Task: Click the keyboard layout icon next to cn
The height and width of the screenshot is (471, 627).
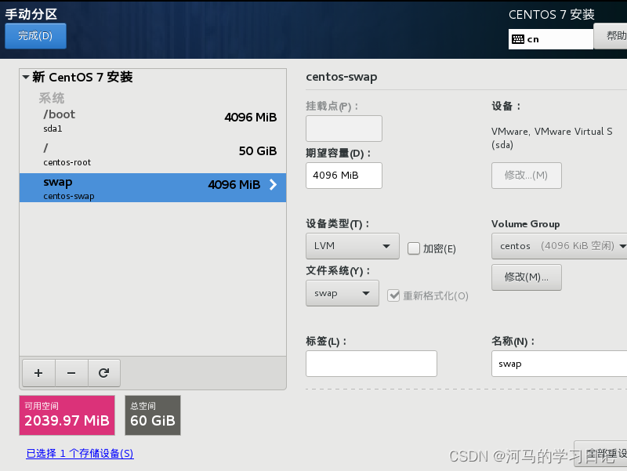Action: click(x=518, y=39)
